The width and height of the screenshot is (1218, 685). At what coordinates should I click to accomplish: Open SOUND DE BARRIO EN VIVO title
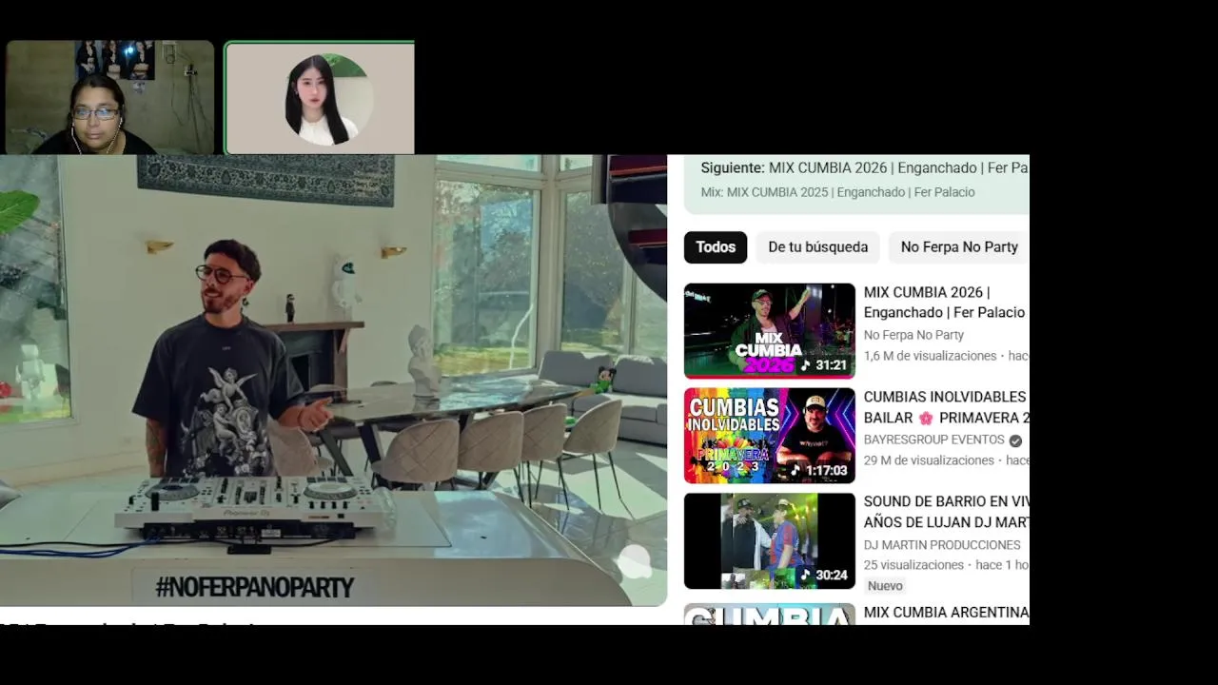click(x=946, y=512)
